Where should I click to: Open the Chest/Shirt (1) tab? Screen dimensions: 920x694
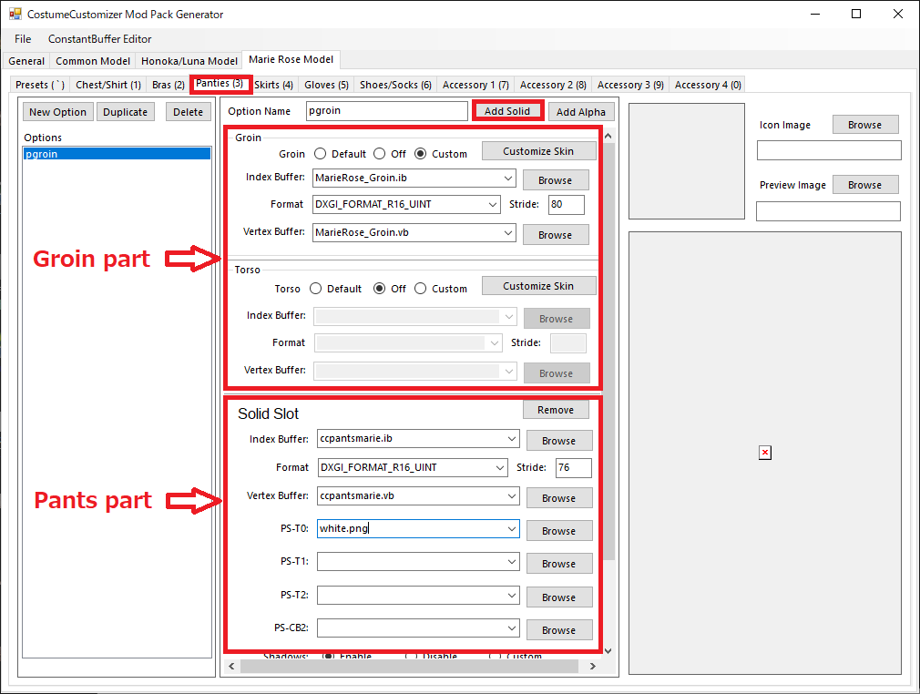pyautogui.click(x=108, y=85)
